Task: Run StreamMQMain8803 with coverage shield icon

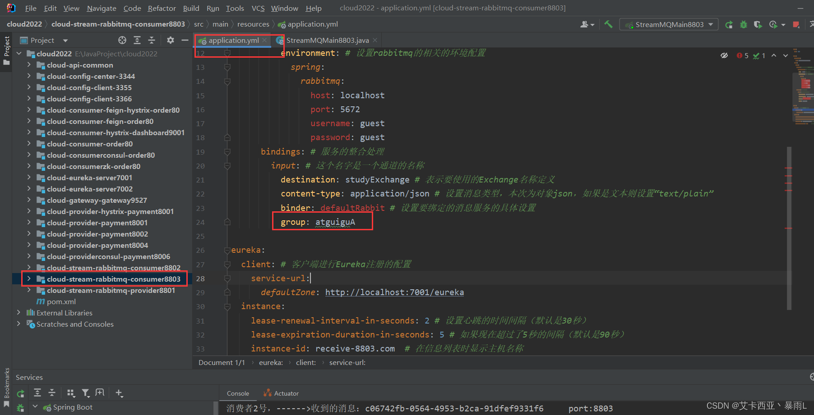Action: [x=758, y=25]
